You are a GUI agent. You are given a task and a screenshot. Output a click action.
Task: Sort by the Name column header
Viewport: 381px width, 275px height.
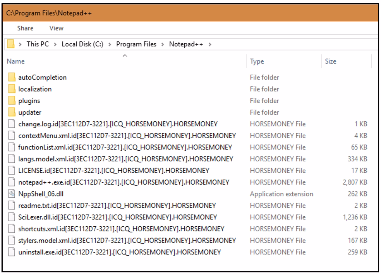point(15,61)
